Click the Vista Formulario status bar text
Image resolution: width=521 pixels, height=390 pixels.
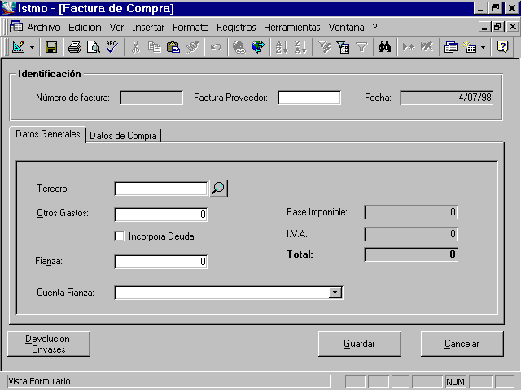point(39,381)
